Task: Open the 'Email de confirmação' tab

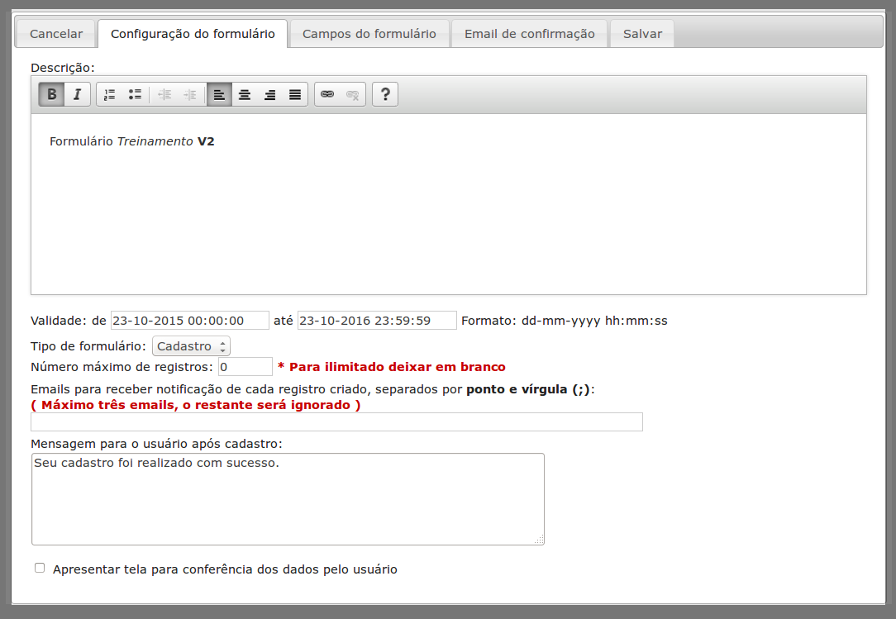Action: coord(529,34)
